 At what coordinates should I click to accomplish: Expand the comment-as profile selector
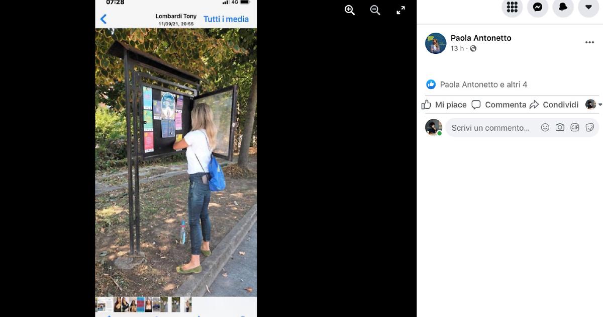pos(593,105)
